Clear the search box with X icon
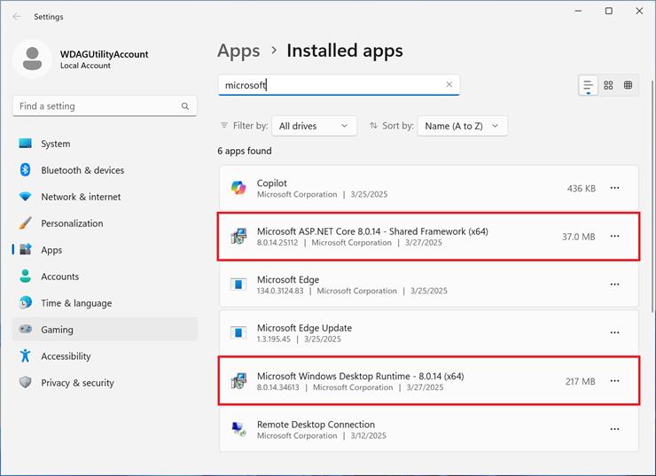This screenshot has height=476, width=656. click(449, 85)
